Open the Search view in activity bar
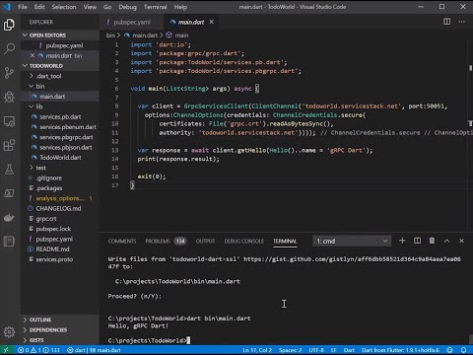 click(x=9, y=48)
